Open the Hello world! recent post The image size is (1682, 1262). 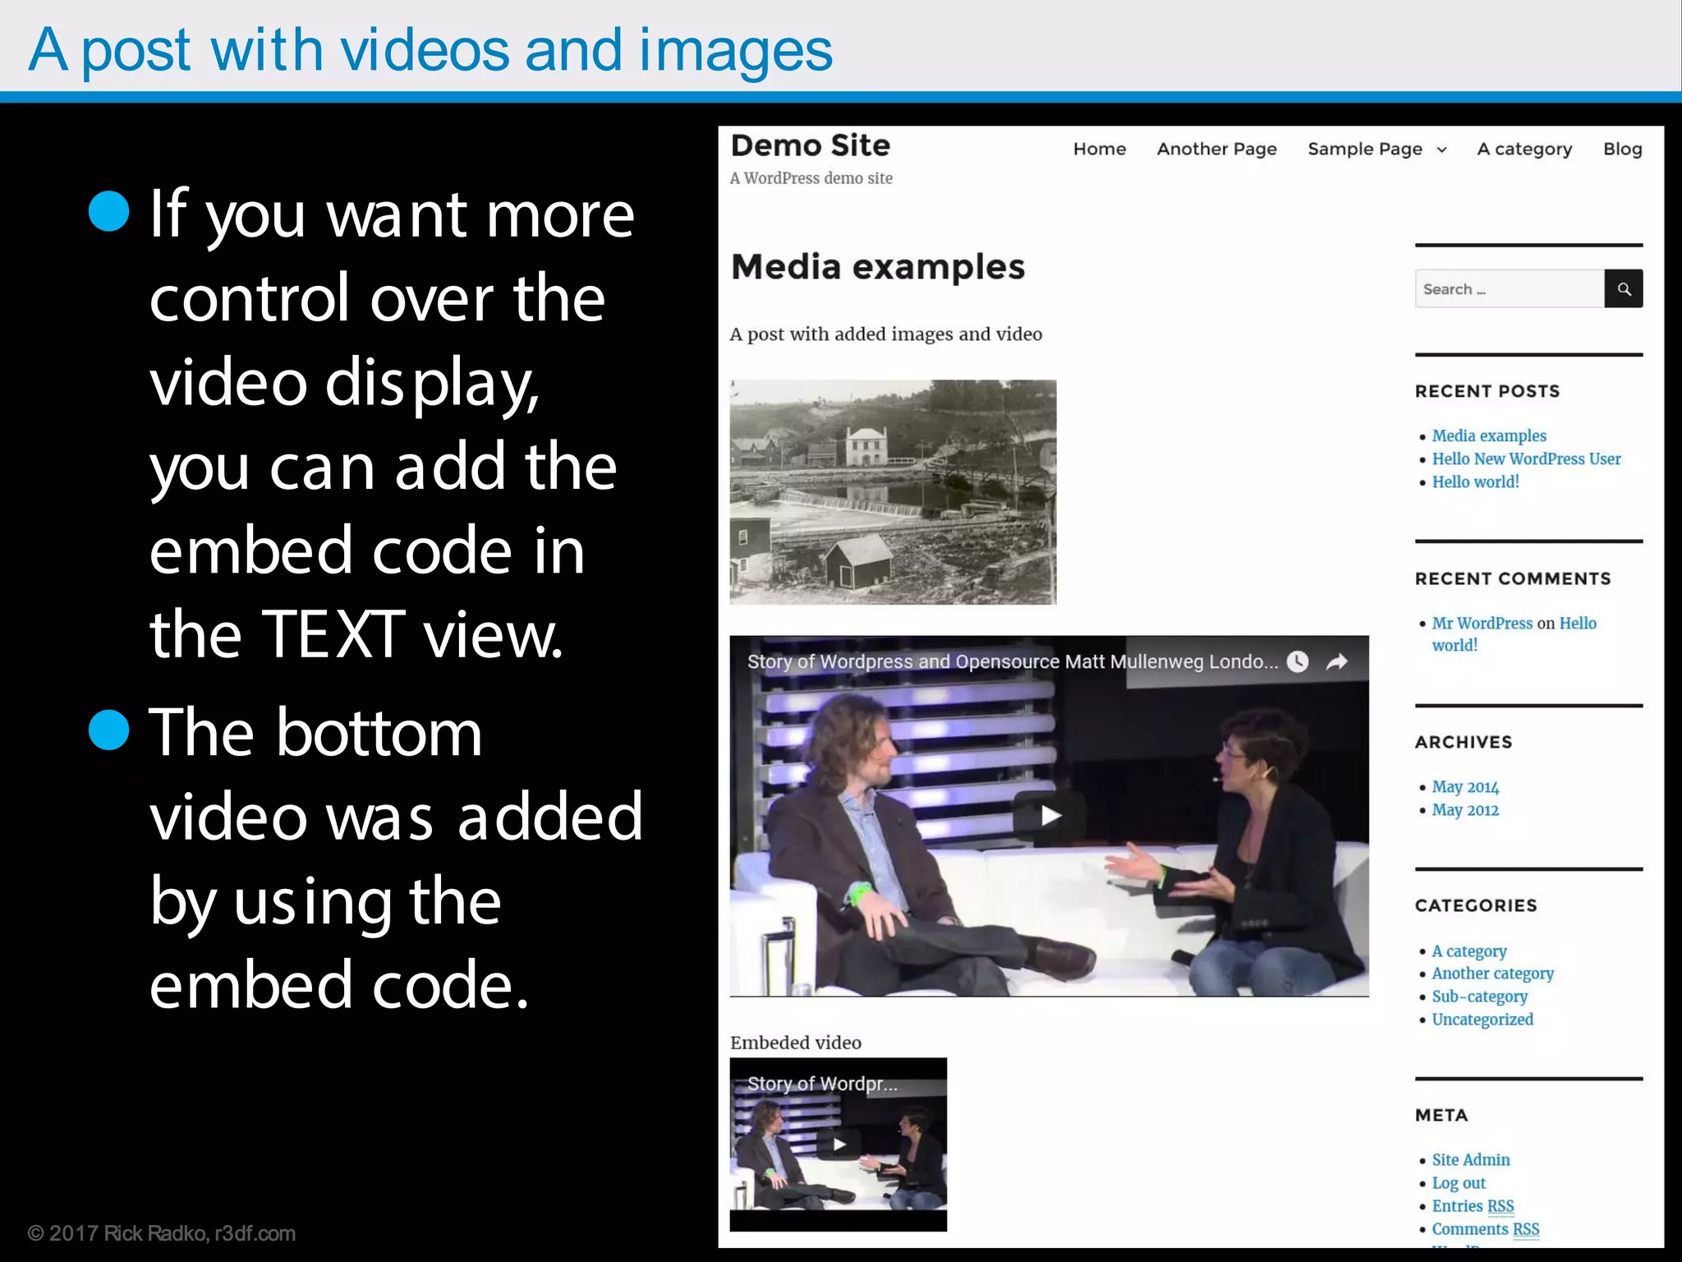point(1475,481)
